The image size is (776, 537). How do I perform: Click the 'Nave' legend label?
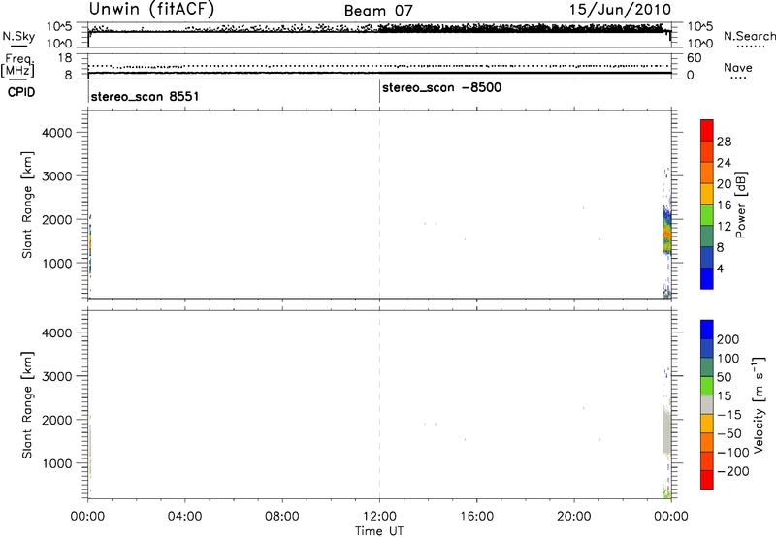tap(738, 68)
